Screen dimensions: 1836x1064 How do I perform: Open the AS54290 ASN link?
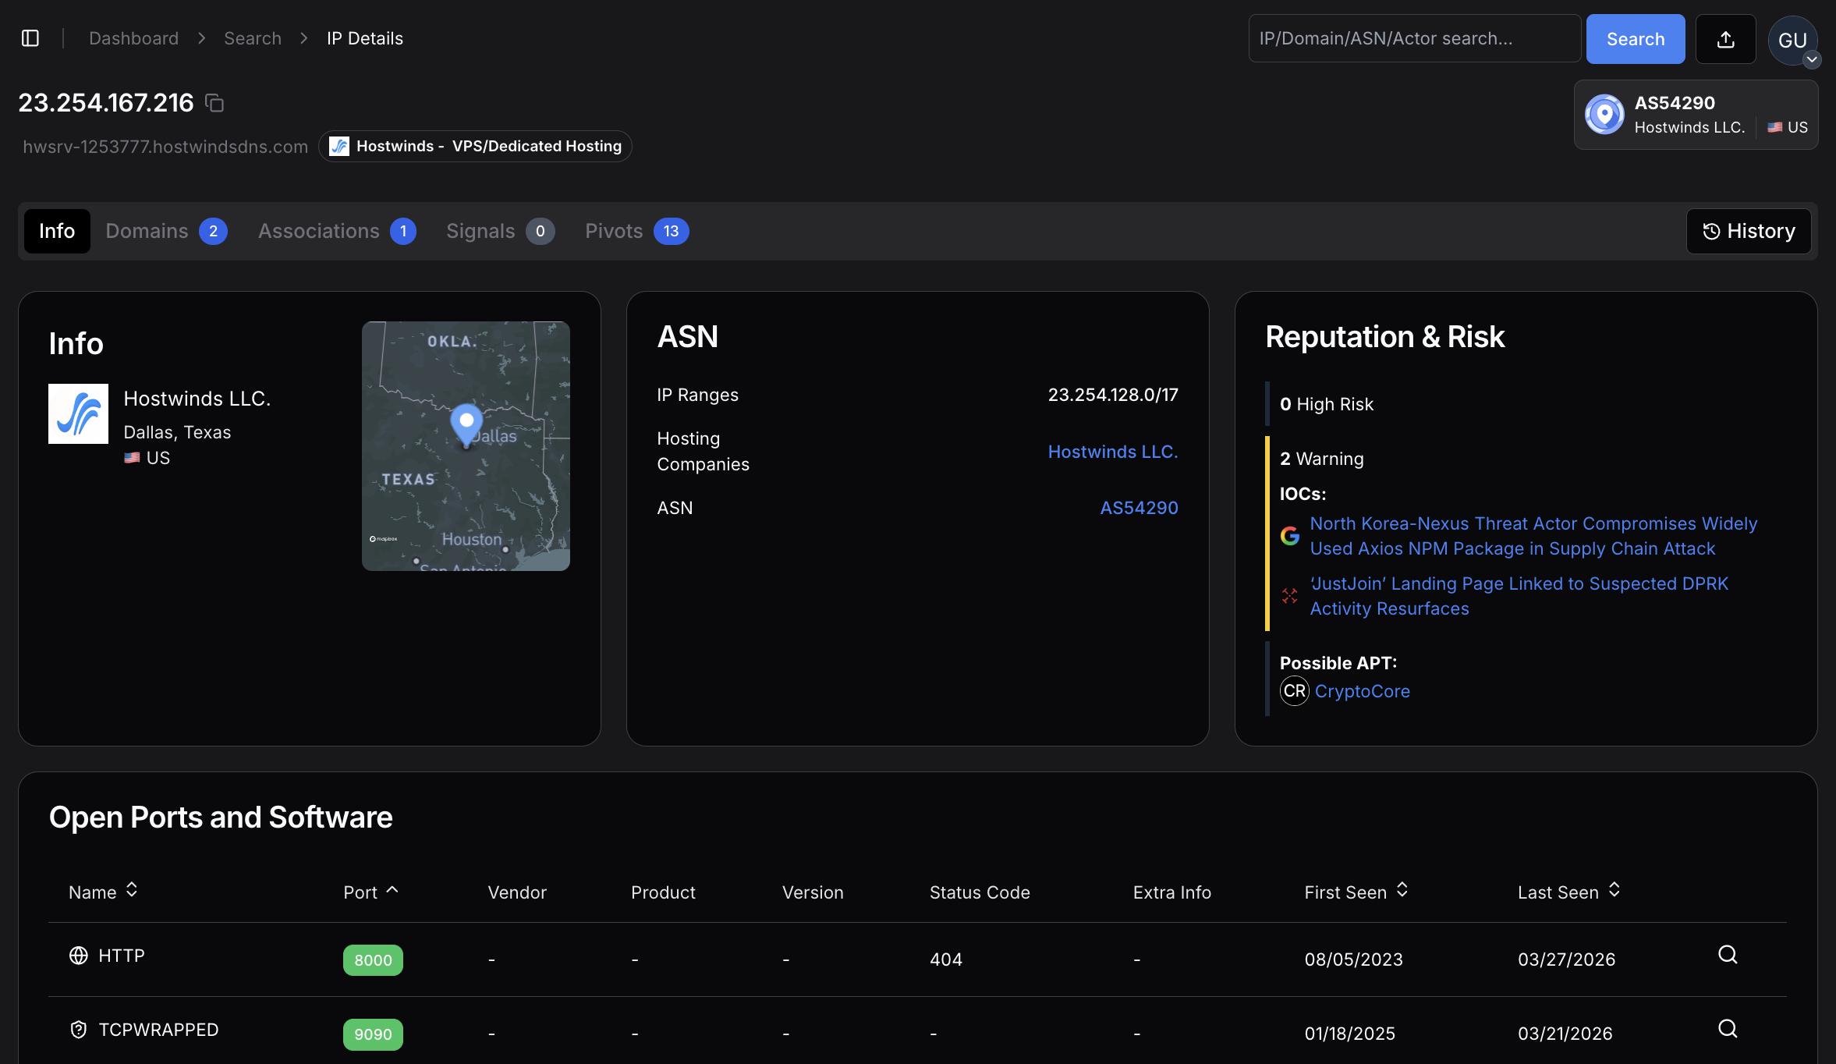pyautogui.click(x=1139, y=508)
